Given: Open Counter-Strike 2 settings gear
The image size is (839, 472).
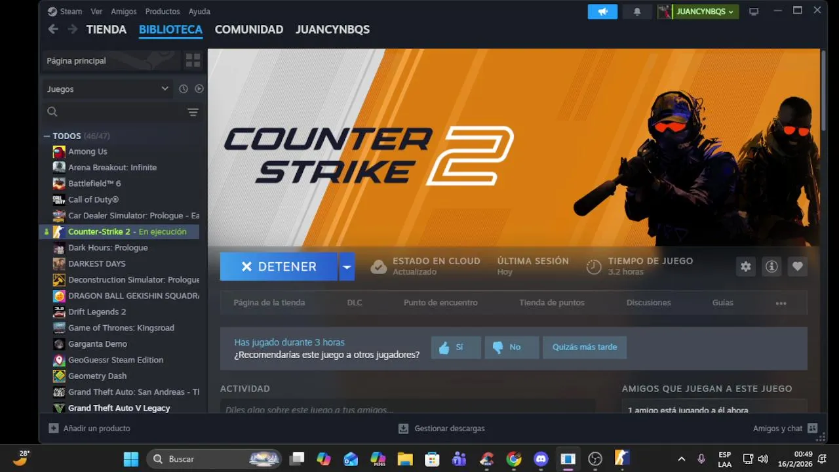Looking at the screenshot, I should [x=746, y=266].
